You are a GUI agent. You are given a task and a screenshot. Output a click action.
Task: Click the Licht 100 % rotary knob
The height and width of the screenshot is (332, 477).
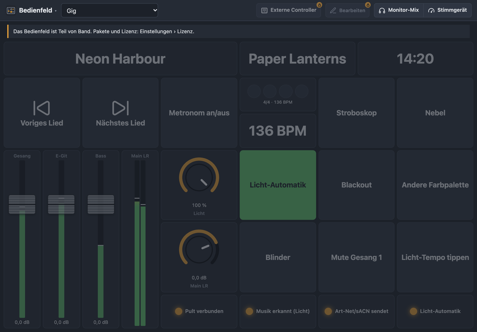pyautogui.click(x=199, y=177)
